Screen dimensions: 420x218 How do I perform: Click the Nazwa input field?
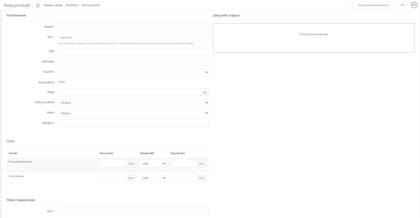tap(133, 27)
